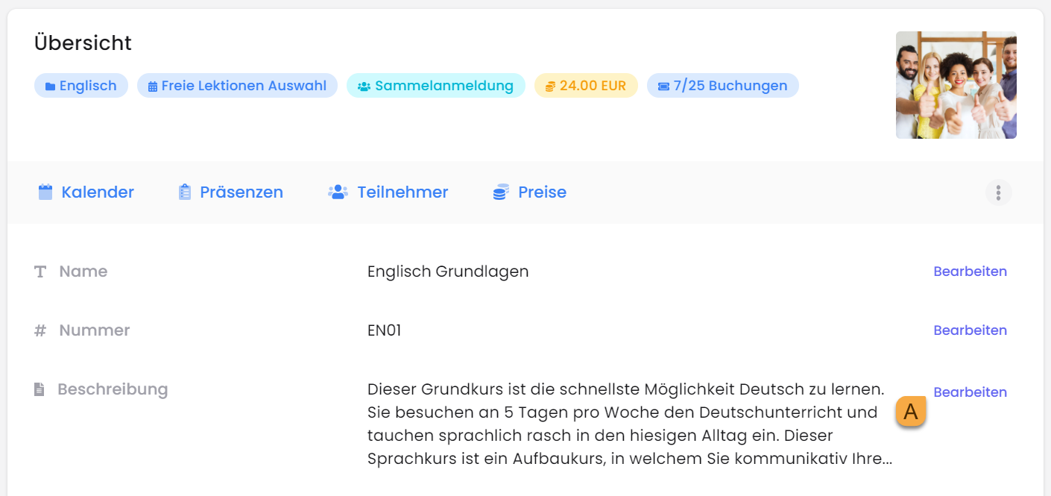Click the folder icon in Englisch tag
This screenshot has width=1051, height=496.
click(x=50, y=87)
